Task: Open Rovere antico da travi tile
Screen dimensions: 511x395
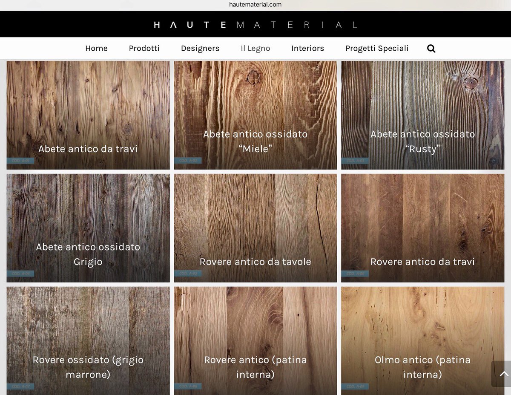Action: point(423,228)
